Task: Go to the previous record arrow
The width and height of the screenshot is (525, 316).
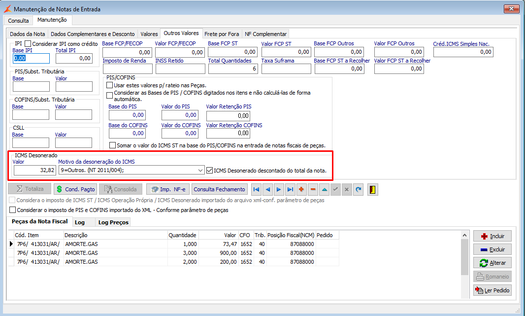Action: [x=268, y=189]
